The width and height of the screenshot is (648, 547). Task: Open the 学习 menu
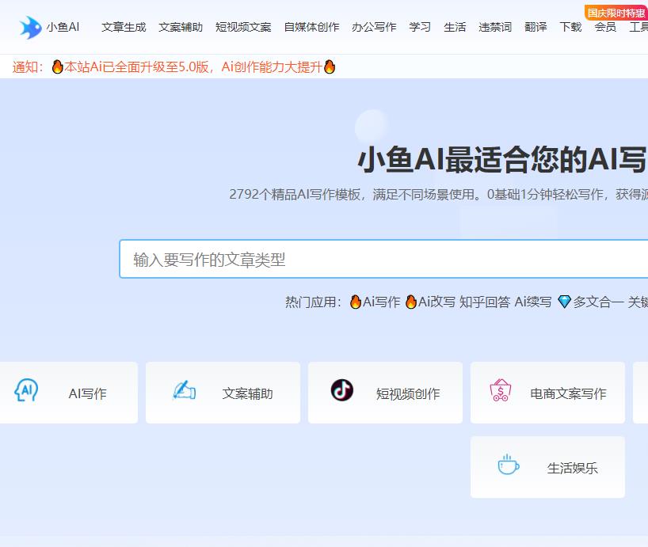click(x=420, y=27)
